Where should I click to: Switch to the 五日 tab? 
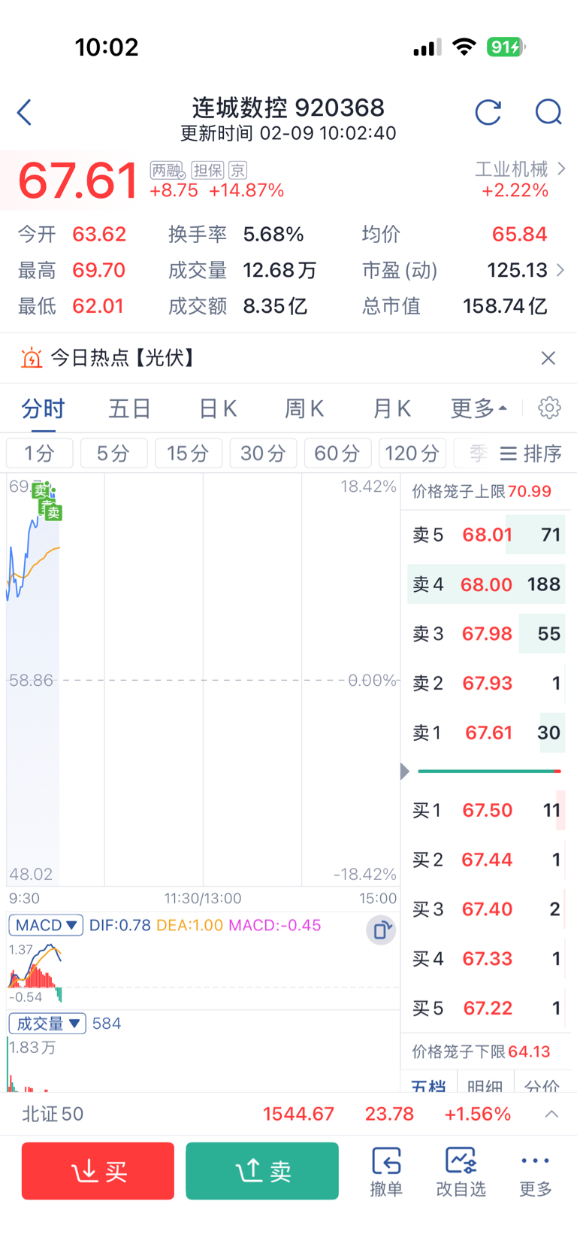tap(130, 408)
